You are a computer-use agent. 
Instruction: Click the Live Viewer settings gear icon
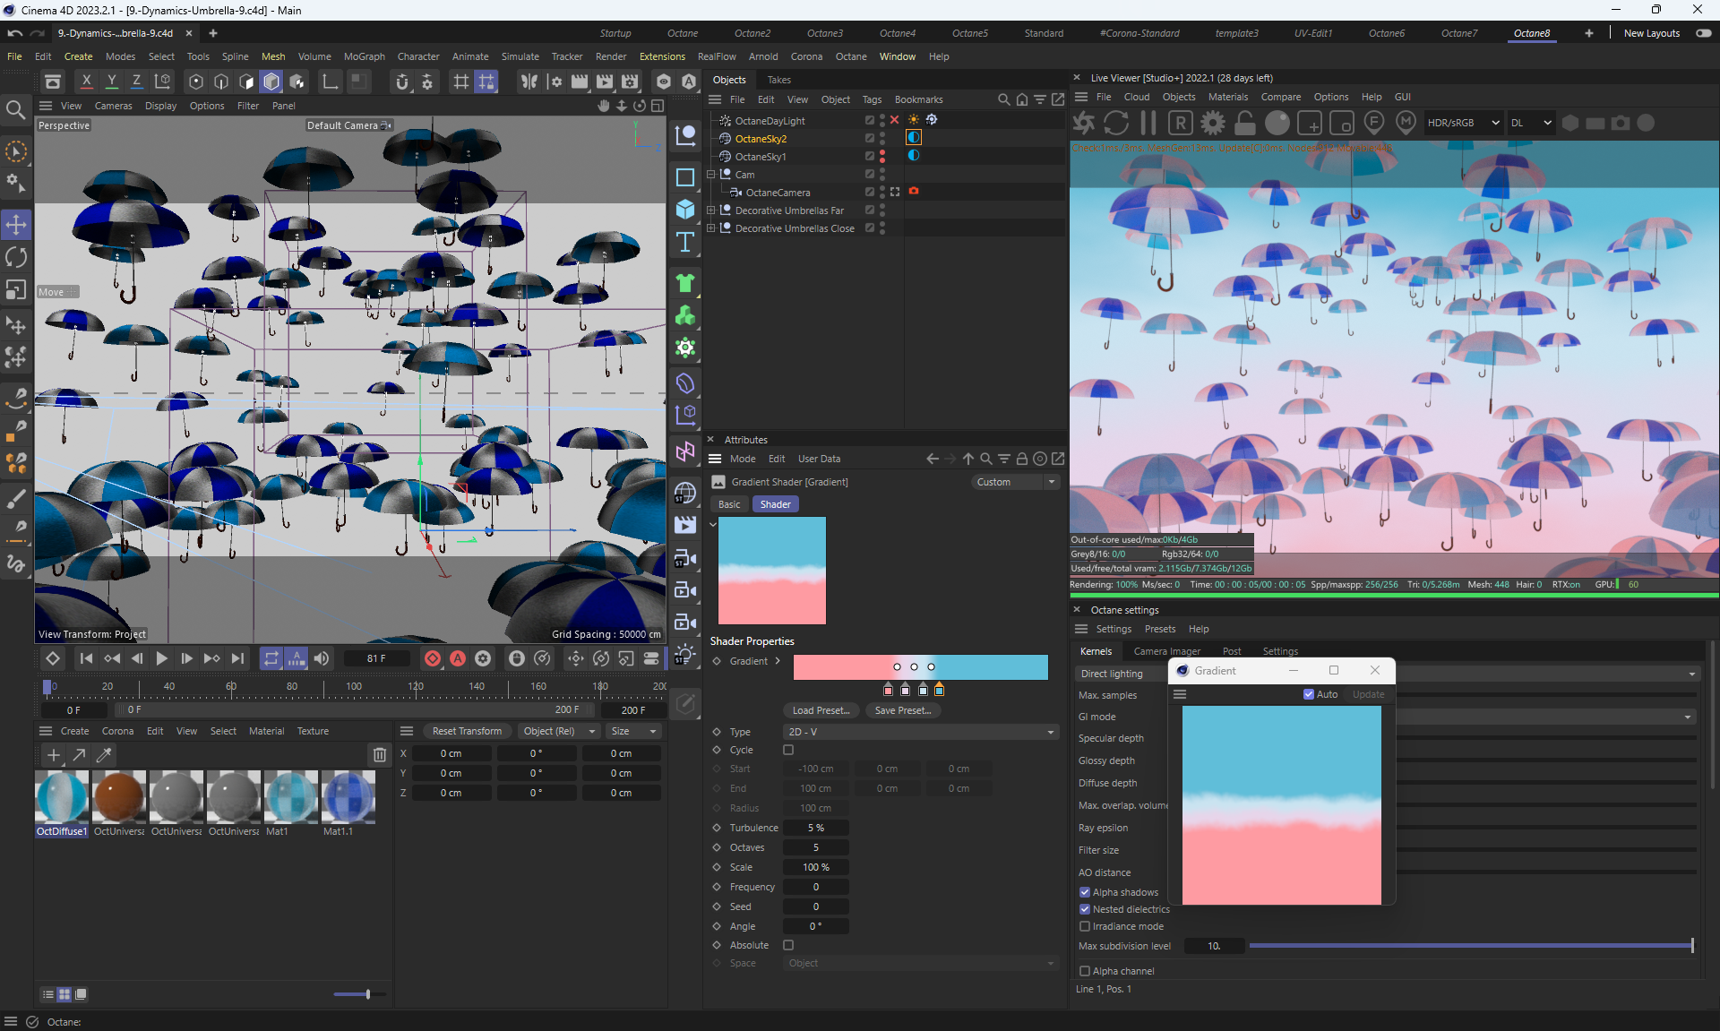(1213, 123)
